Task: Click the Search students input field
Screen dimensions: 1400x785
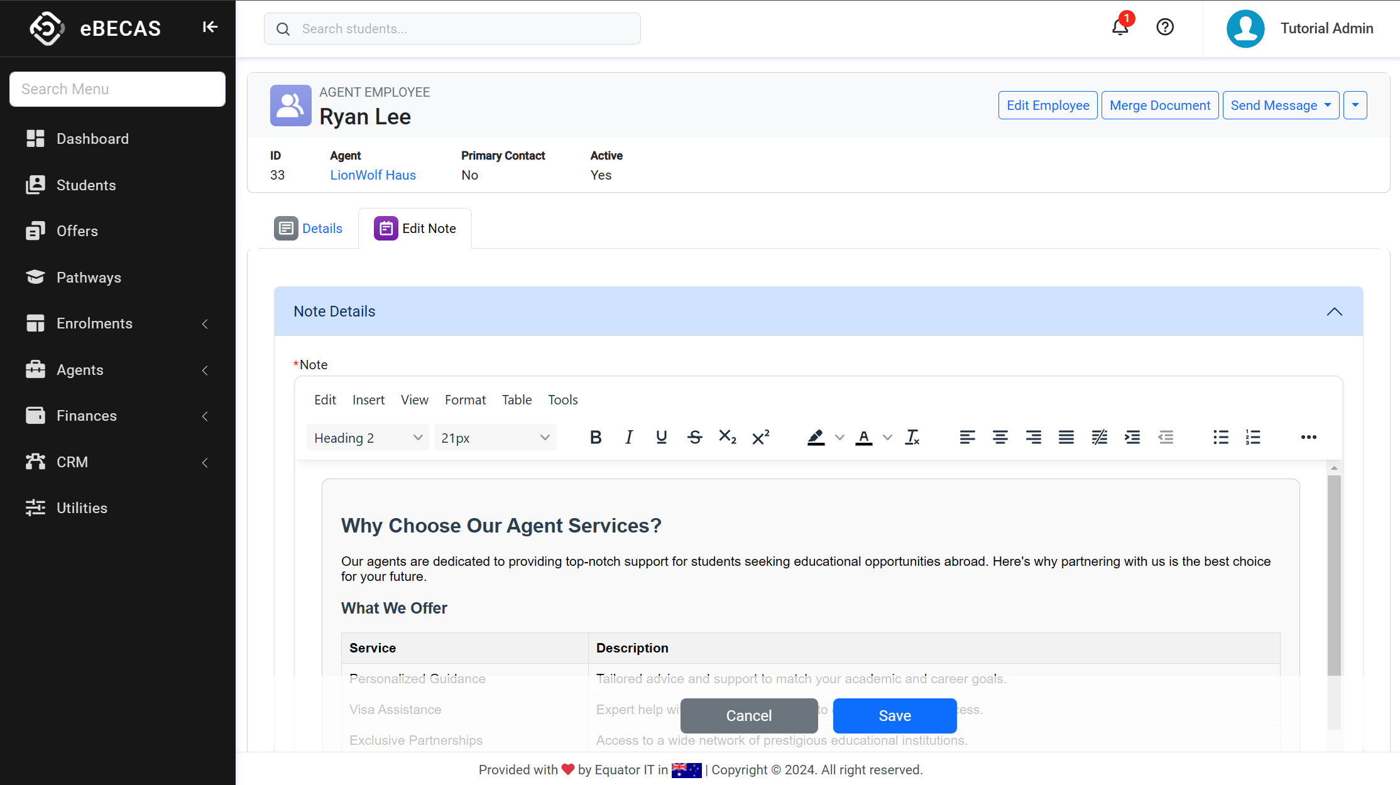Action: (x=452, y=29)
